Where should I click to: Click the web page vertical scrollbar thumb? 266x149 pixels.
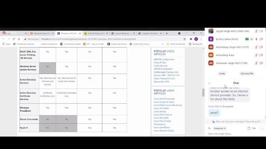(x=203, y=93)
